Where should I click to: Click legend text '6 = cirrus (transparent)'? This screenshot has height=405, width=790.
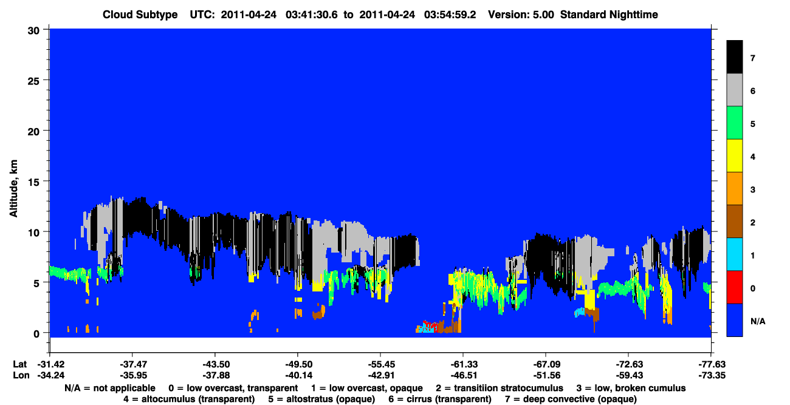441,399
